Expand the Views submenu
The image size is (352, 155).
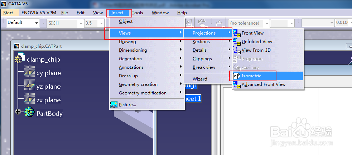pyautogui.click(x=147, y=33)
